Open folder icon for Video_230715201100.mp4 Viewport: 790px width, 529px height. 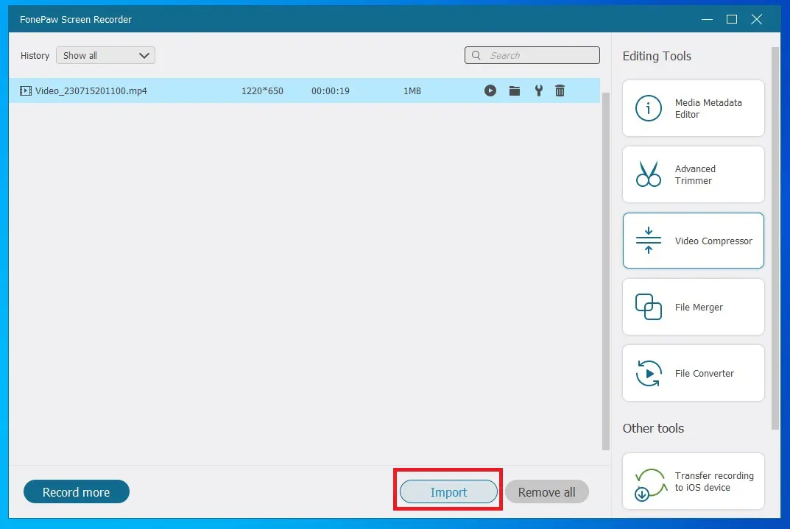click(515, 90)
